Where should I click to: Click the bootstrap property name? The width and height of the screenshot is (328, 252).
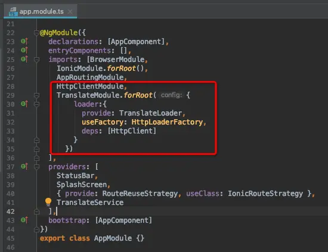tap(67, 220)
